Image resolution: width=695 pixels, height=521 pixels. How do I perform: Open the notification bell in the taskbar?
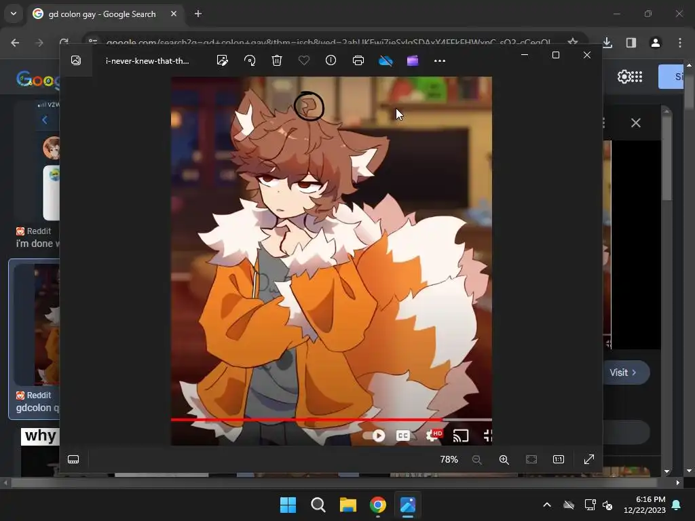click(x=677, y=505)
